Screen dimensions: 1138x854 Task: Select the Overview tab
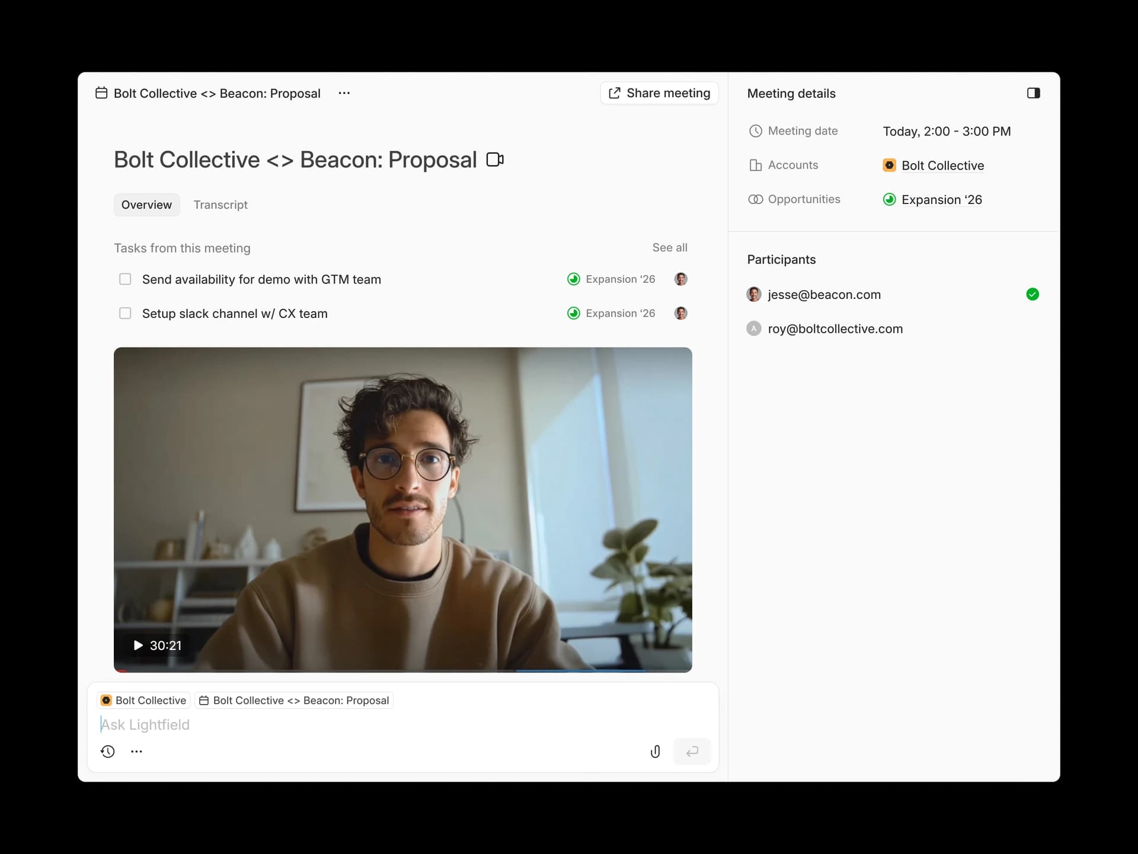(146, 205)
